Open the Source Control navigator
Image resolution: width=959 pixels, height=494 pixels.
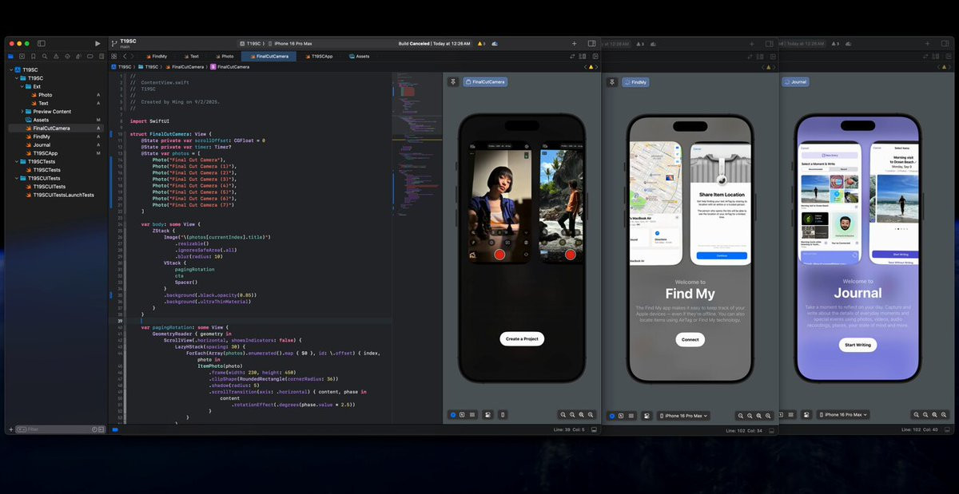22,57
